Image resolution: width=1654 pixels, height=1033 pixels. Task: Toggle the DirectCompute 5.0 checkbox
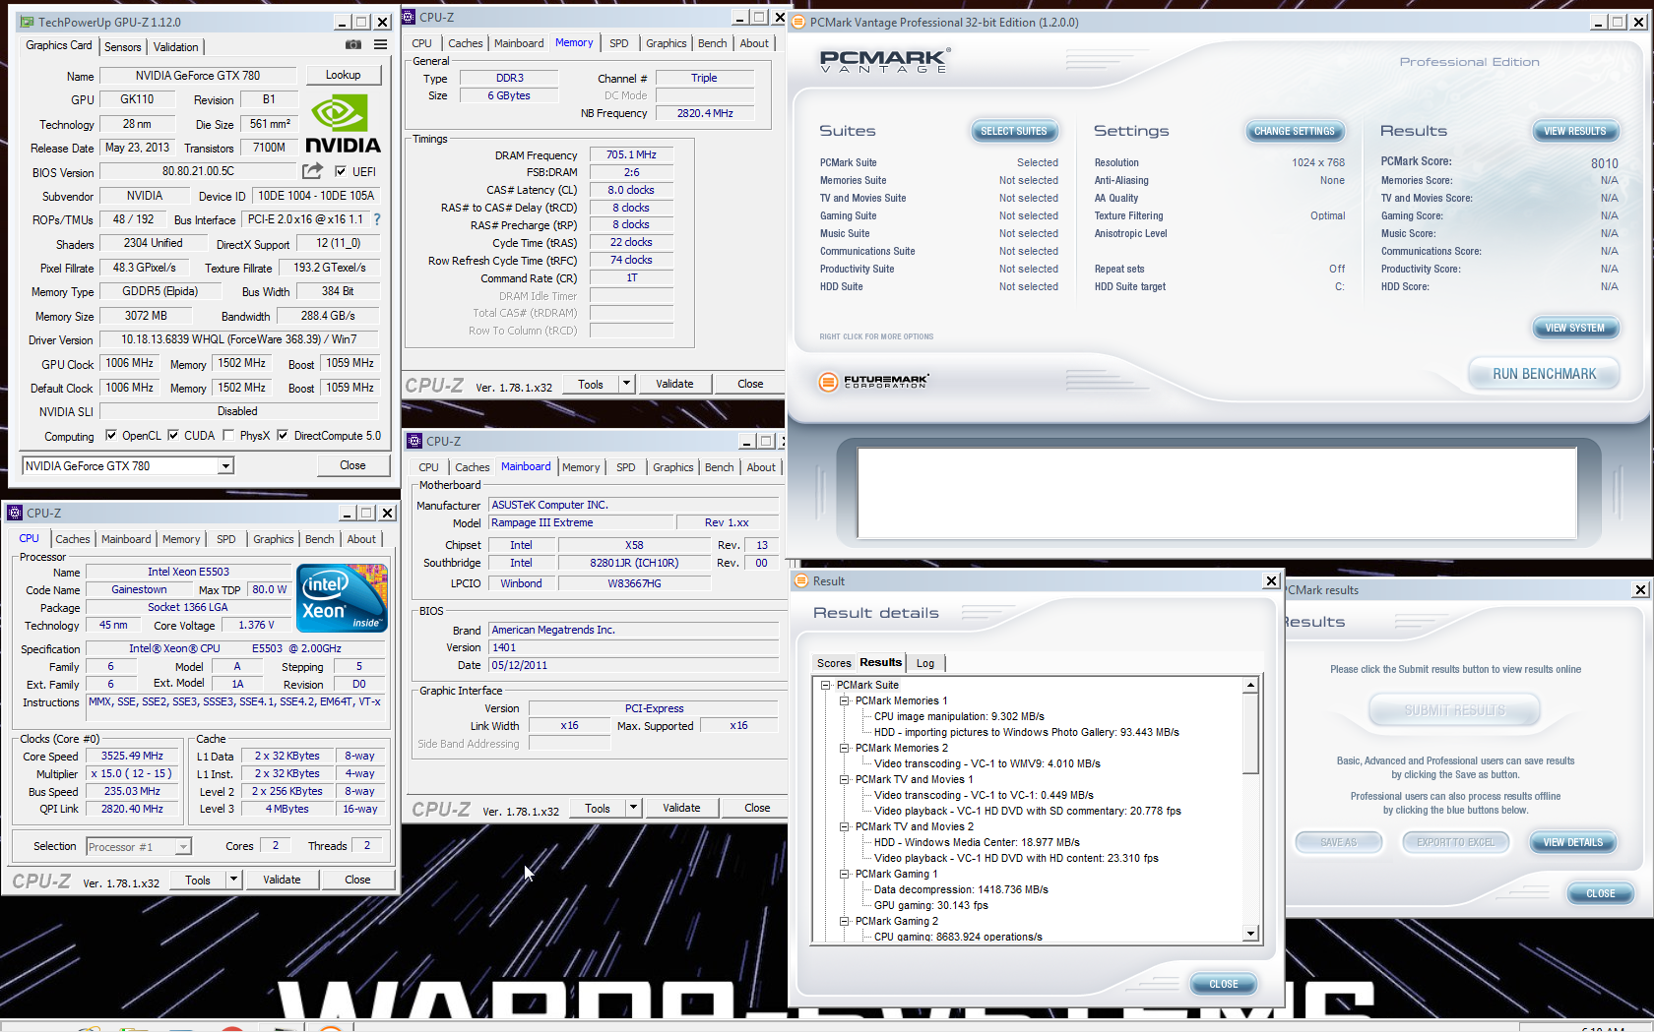[283, 435]
